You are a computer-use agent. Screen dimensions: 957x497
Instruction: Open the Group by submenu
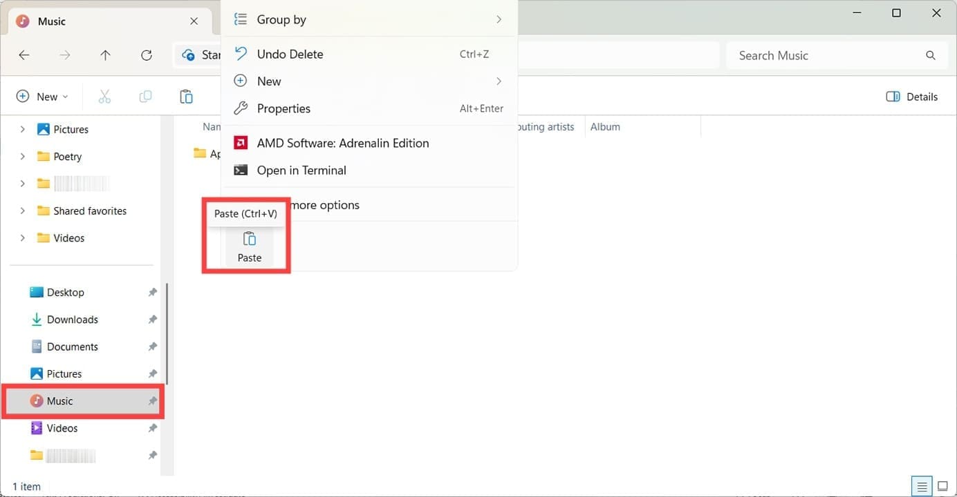[x=368, y=20]
